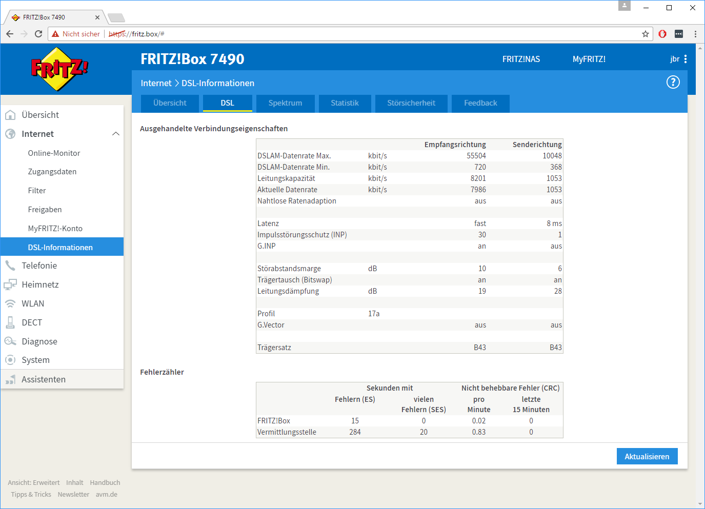This screenshot has height=509, width=705.
Task: Bookmark this page with star icon
Action: coord(646,34)
